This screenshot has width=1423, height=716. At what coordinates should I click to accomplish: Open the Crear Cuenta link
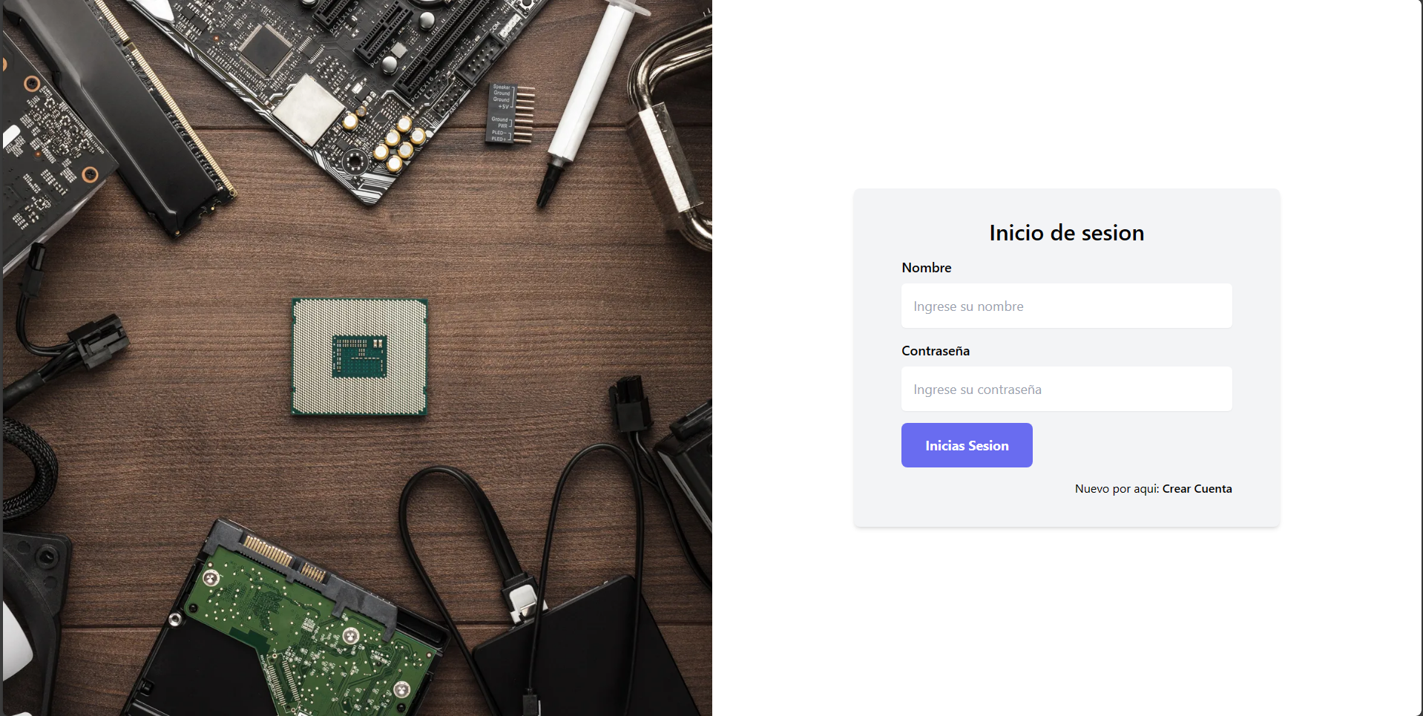[x=1197, y=489]
